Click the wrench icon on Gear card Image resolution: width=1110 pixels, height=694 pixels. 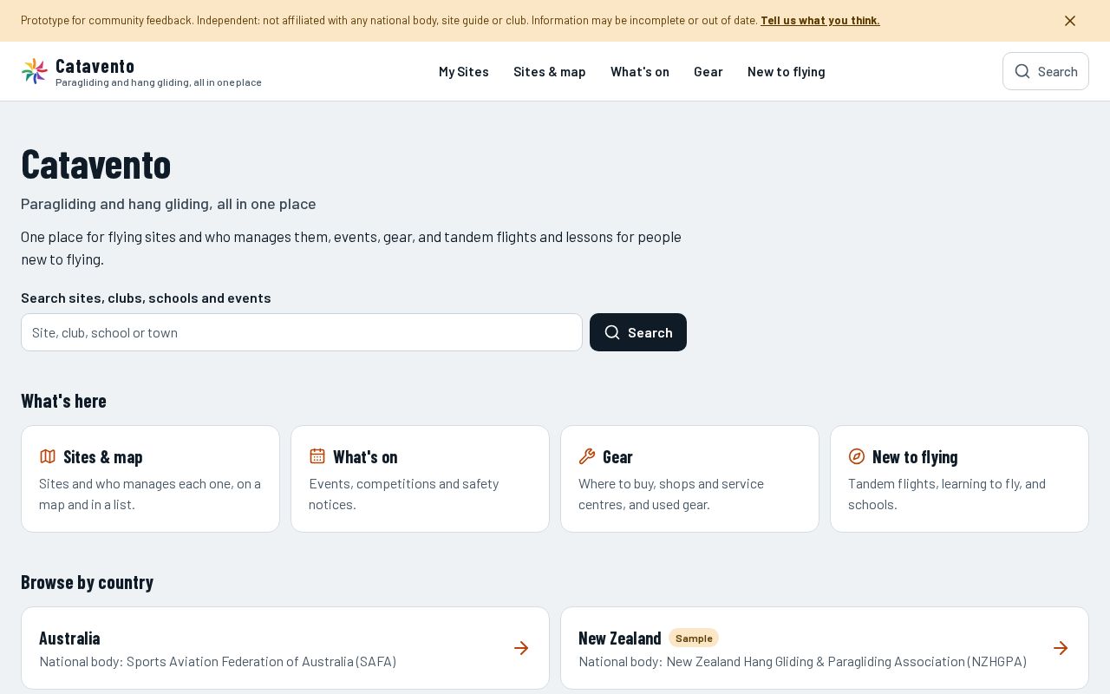point(587,456)
